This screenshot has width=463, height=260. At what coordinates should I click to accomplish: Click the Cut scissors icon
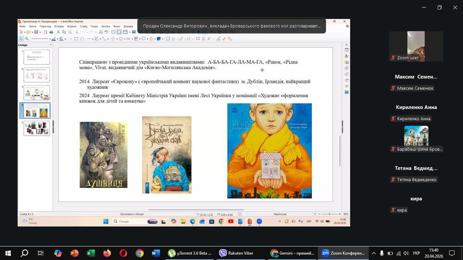[58, 32]
